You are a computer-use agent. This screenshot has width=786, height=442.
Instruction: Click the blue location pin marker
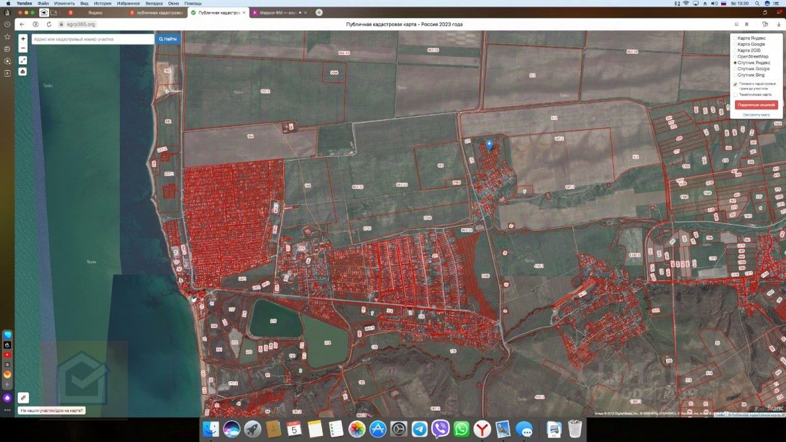pyautogui.click(x=489, y=145)
